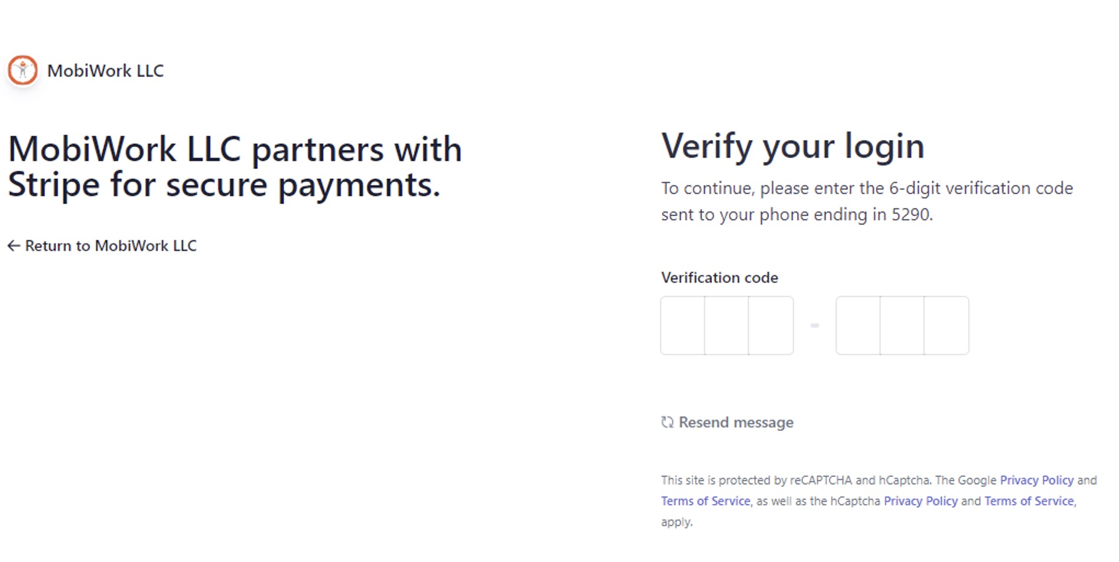Select the second verification code digit box
The width and height of the screenshot is (1119, 562).
727,325
